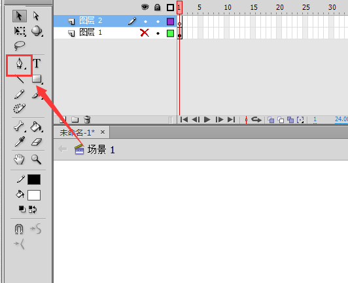Show hidden 图层 1 (red X)

click(x=145, y=33)
